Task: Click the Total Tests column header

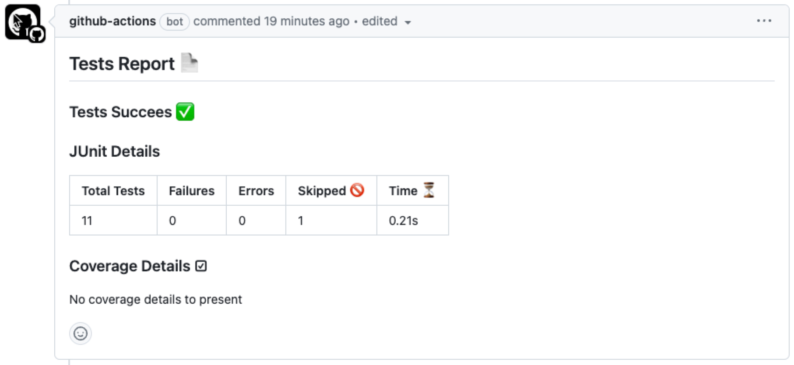Action: tap(113, 191)
